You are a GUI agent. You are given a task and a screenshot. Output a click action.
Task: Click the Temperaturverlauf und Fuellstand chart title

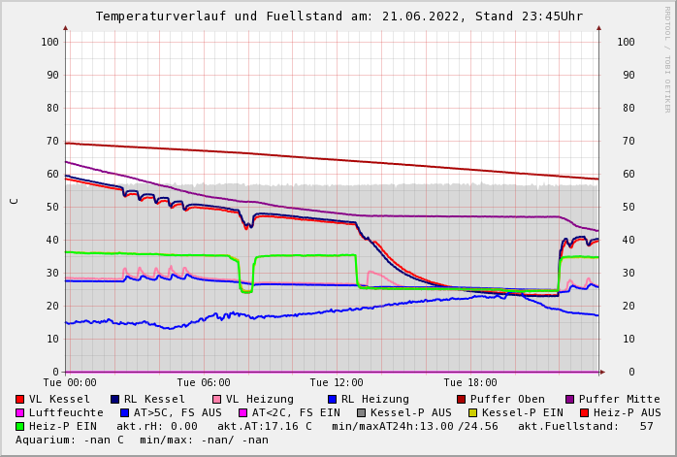(338, 16)
